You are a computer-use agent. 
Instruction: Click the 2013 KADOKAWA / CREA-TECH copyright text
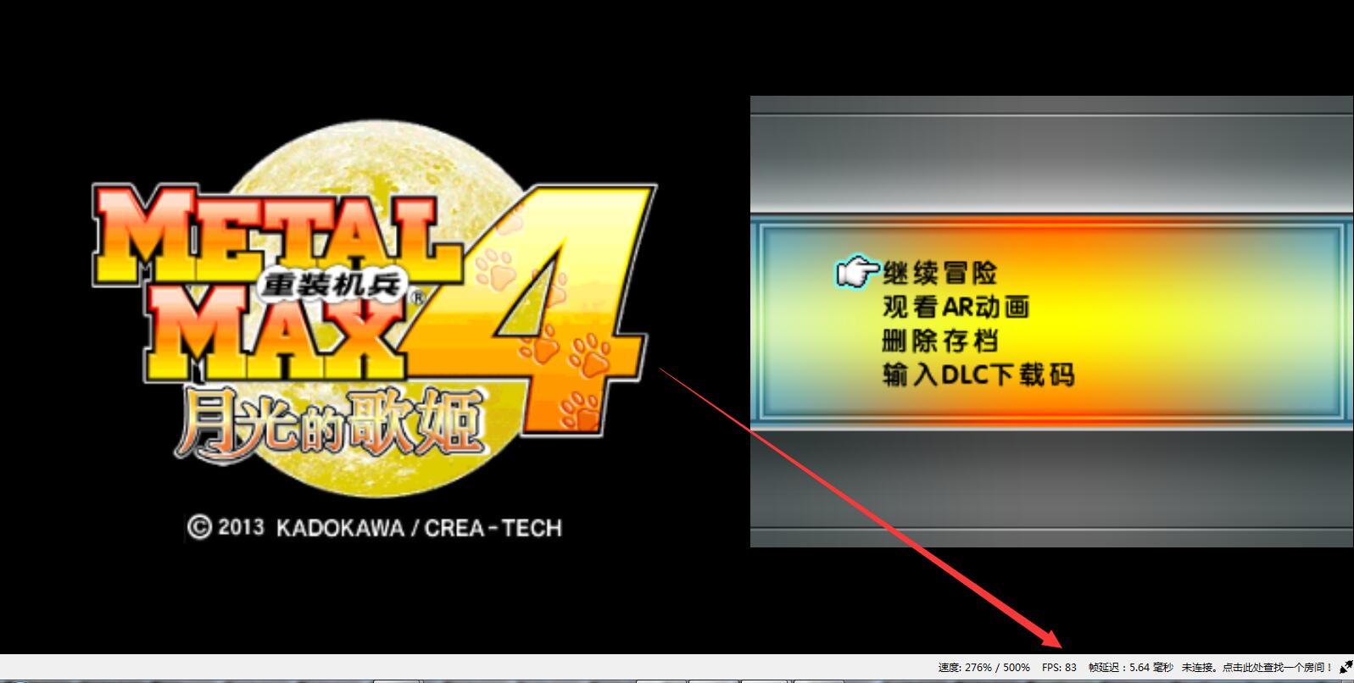pos(375,528)
